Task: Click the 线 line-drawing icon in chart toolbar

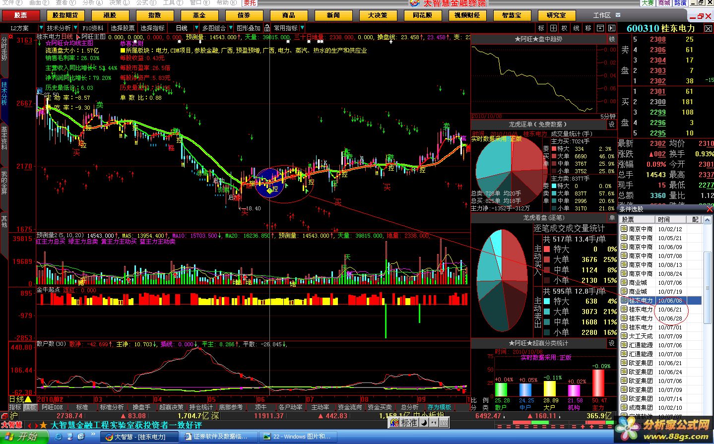Action: click(x=577, y=28)
